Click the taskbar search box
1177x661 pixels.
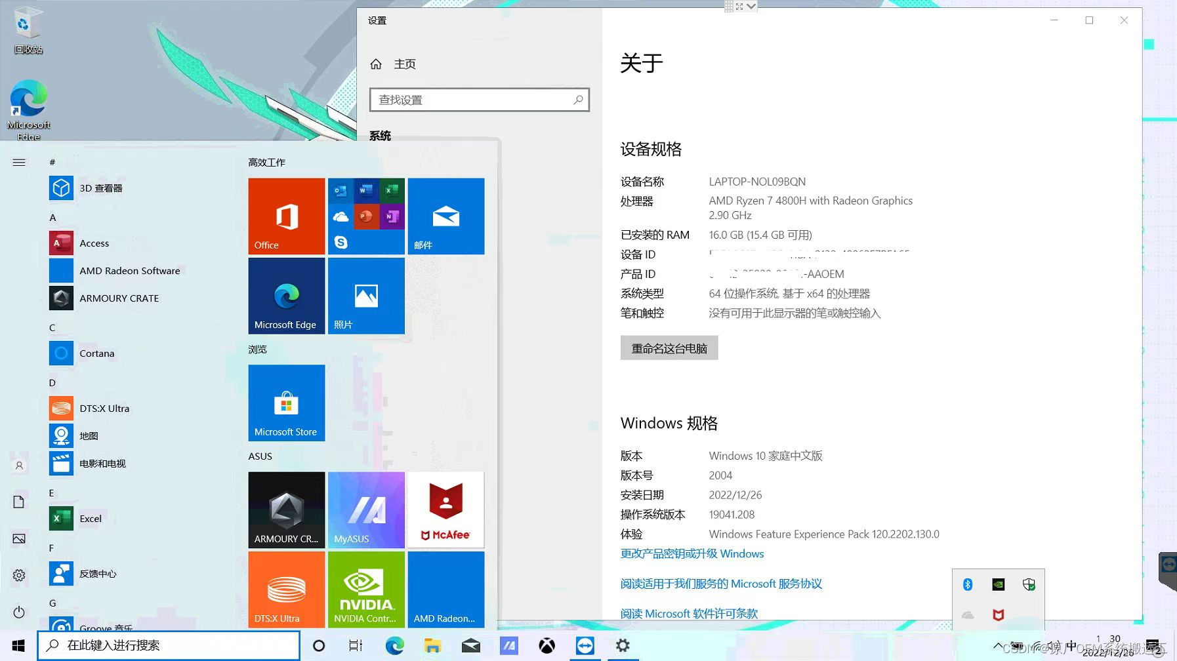click(x=169, y=646)
